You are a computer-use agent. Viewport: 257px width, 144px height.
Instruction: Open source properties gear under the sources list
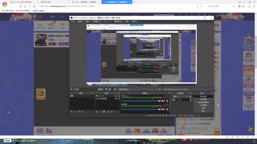(x=104, y=112)
